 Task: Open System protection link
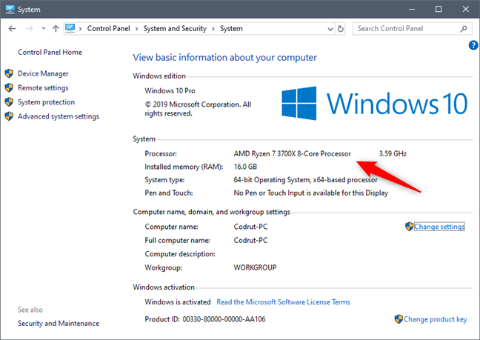coord(46,102)
